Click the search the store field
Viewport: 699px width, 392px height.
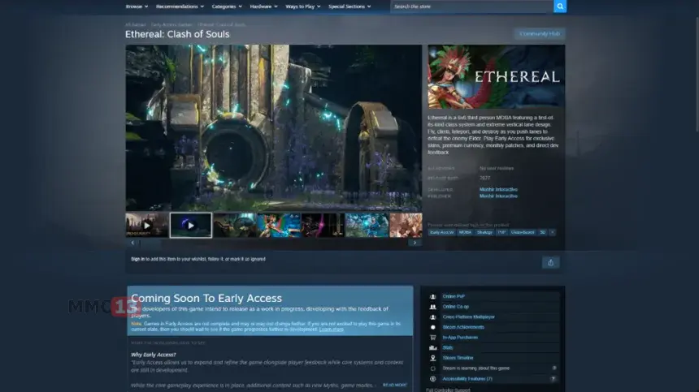471,6
